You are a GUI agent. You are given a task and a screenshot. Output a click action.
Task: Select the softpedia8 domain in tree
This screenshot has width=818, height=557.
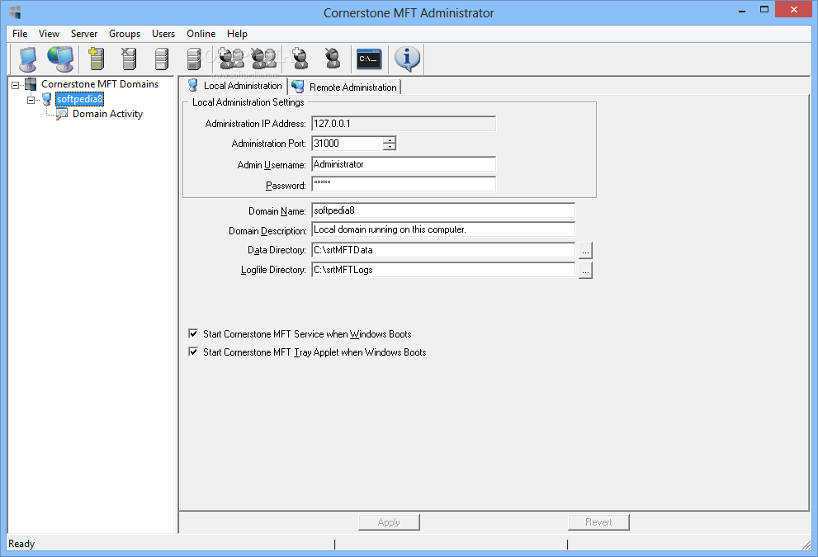[80, 99]
